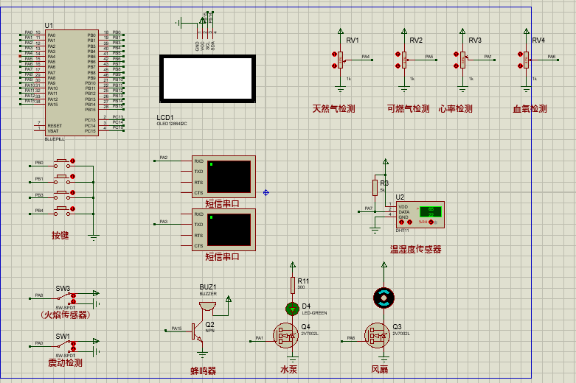
Task: Click the '短信串口' label under PA3 terminal
Action: coord(222,256)
